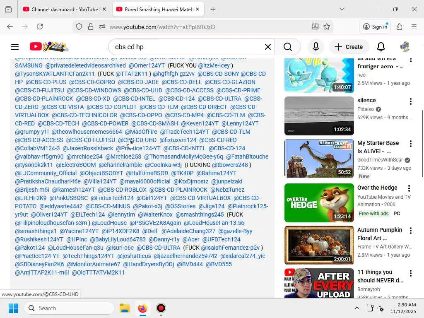Close the Channel dashboard tab
Image resolution: width=424 pixels, height=318 pixels.
pyautogui.click(x=104, y=10)
